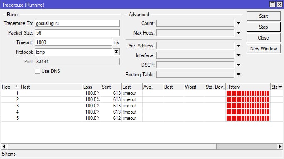Screen dimensions: 284x159
Task: Click the right scroll arrow of the table
Action: click(280, 147)
